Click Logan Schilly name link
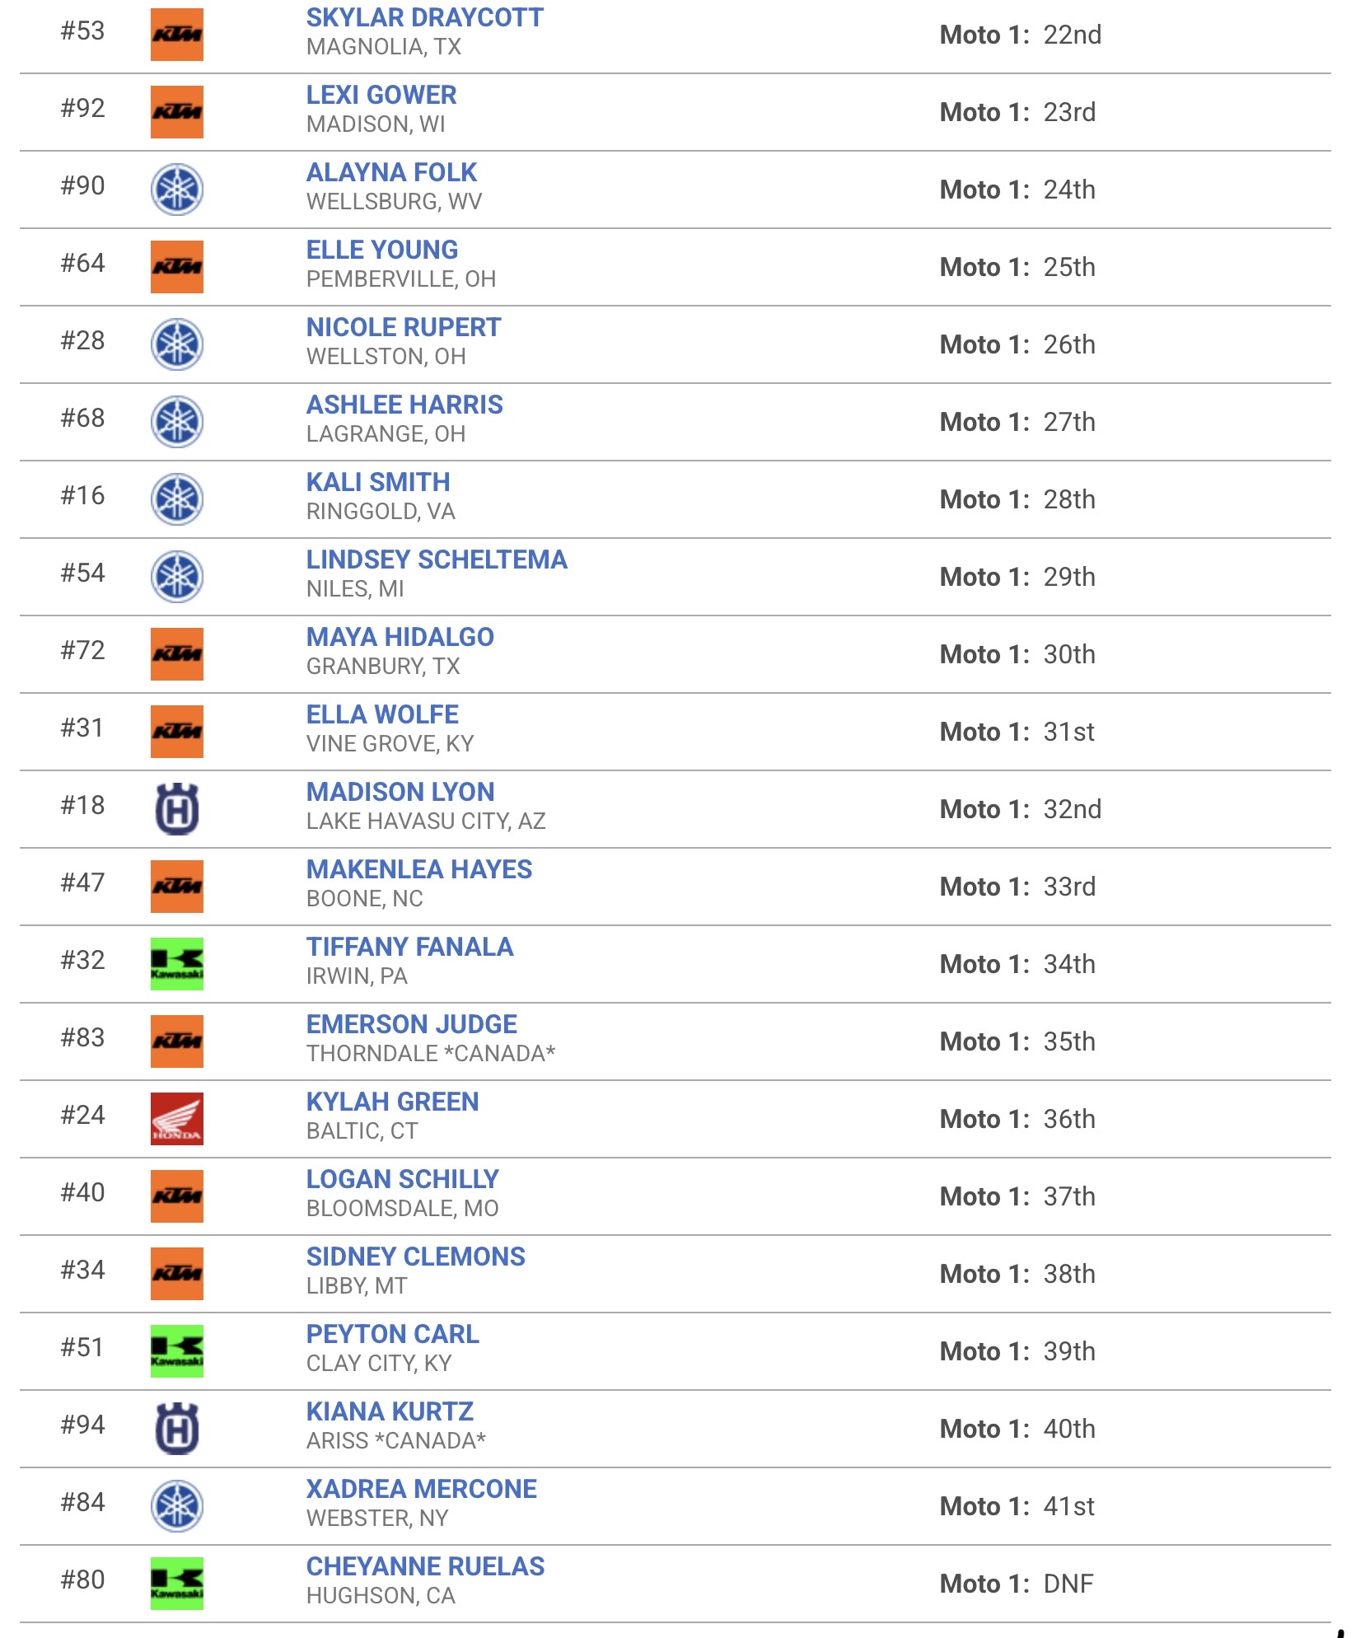Screen dimensions: 1351x1638 pos(403,1179)
